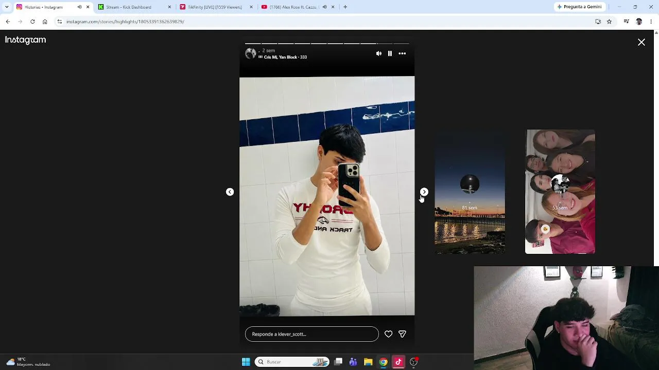Mute the Instagram tab via its speaker icon

pos(79,7)
